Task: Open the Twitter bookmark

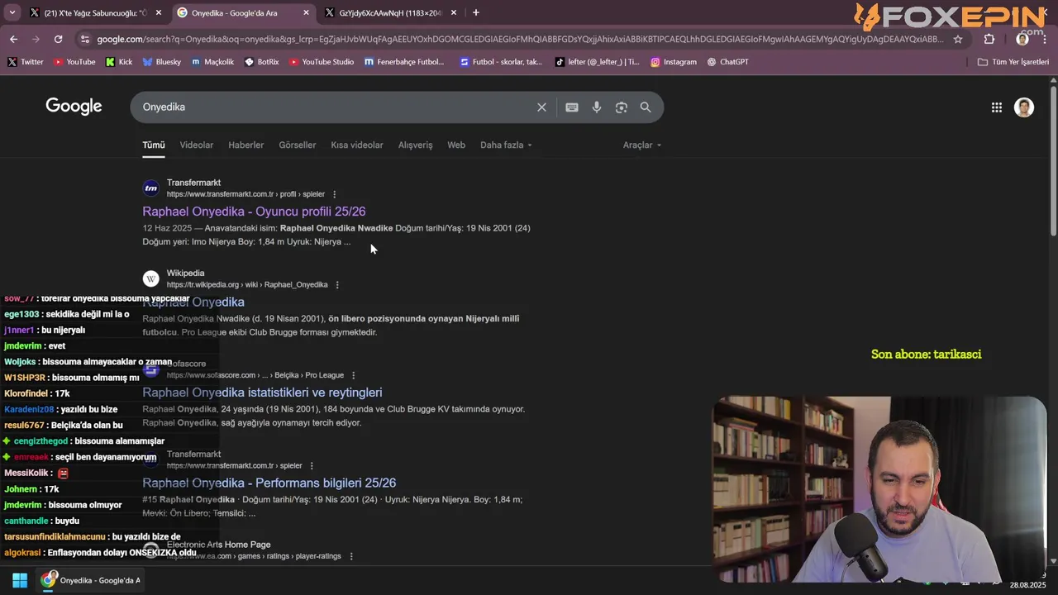Action: coord(26,62)
